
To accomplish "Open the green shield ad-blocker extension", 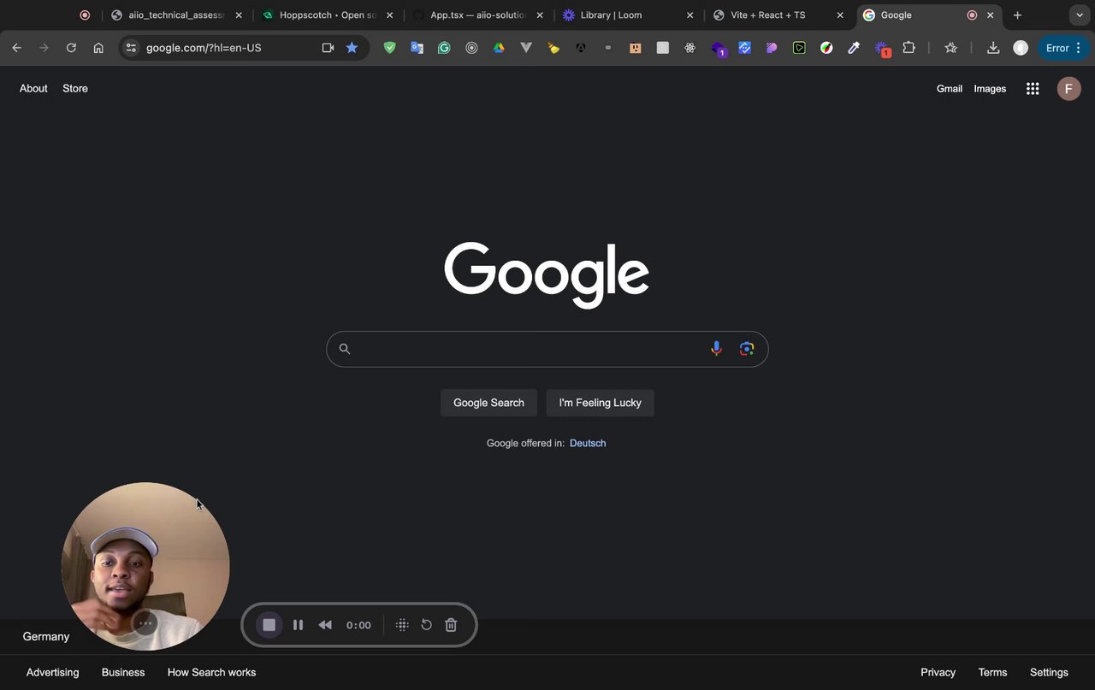I will [390, 48].
